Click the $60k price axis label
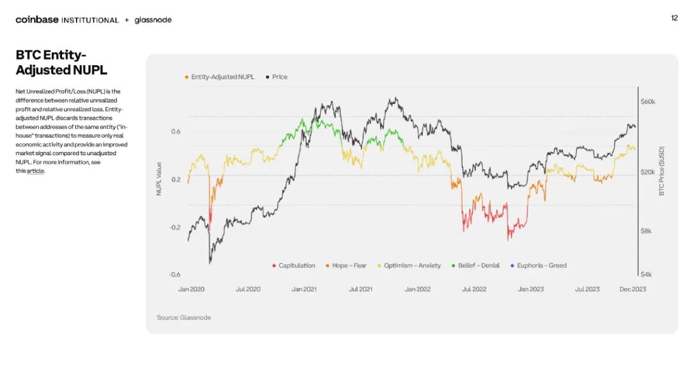 pos(648,101)
